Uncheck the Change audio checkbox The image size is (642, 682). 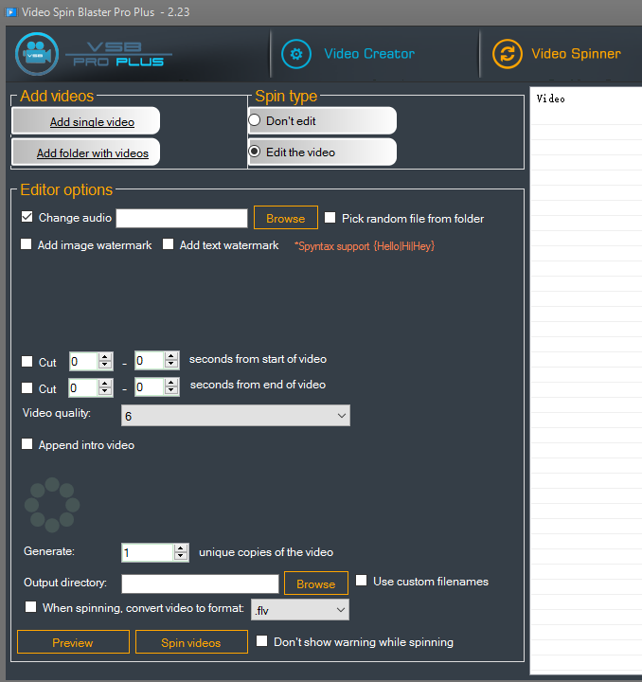click(27, 217)
